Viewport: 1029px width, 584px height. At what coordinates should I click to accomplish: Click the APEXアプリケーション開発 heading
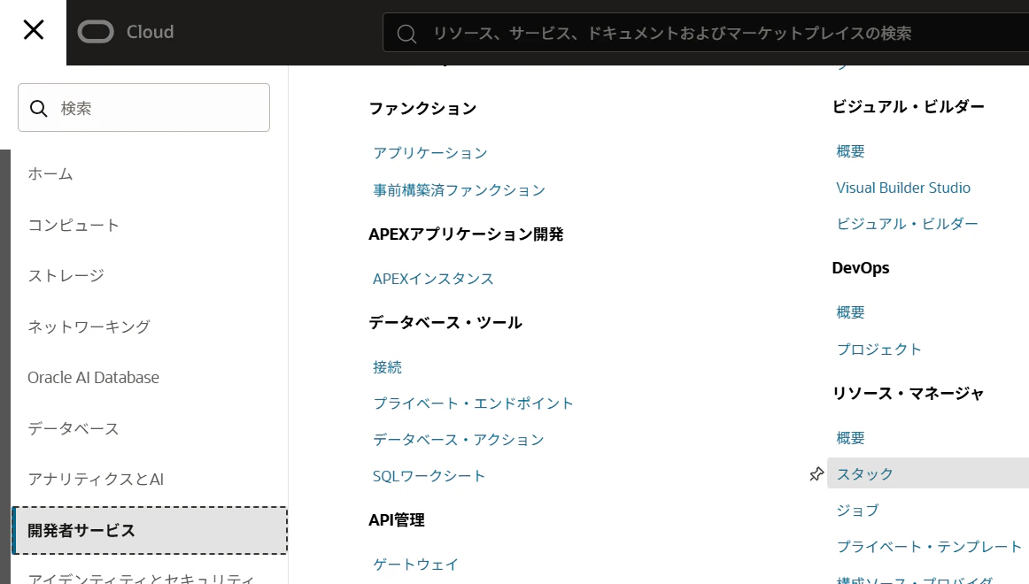coord(466,234)
